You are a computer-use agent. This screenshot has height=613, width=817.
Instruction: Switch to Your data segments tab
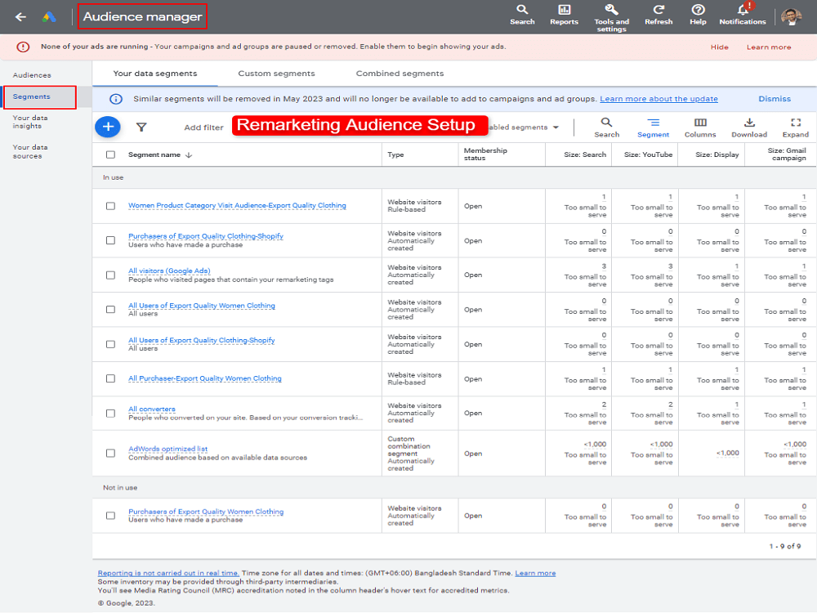154,74
